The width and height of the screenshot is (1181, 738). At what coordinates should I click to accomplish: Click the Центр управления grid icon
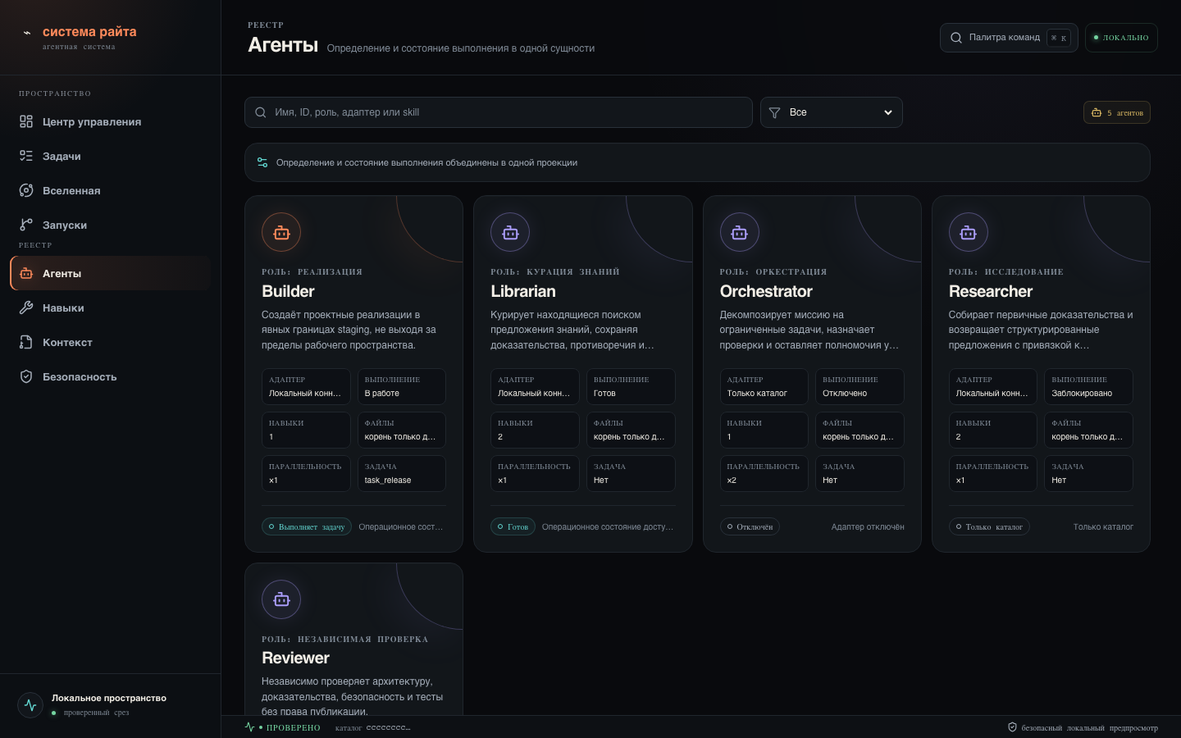(x=26, y=121)
